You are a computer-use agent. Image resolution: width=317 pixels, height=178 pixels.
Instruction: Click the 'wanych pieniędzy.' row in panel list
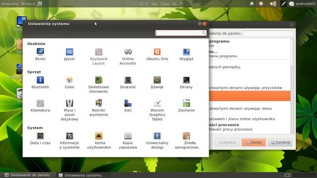point(250,67)
